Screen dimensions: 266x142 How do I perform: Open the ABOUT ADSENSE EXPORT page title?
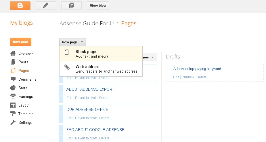pos(90,89)
